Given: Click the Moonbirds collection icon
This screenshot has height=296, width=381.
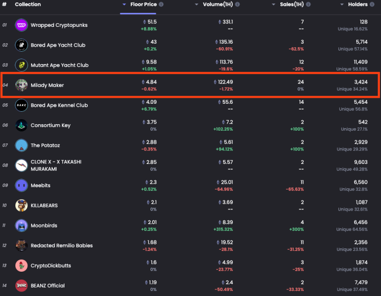Looking at the screenshot, I should click(x=21, y=225).
